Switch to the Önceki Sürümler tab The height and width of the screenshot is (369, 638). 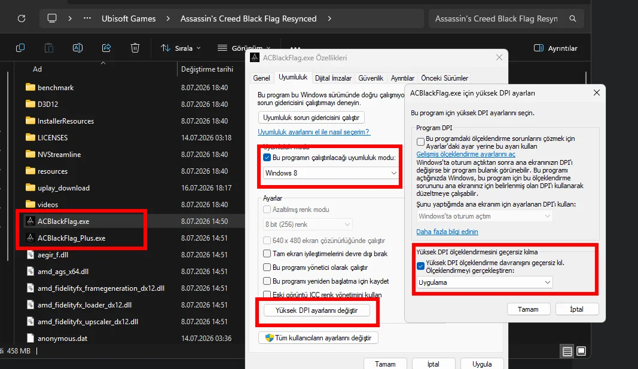pyautogui.click(x=444, y=78)
